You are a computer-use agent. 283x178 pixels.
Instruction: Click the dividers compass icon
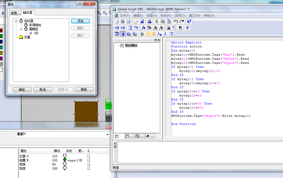(165, 34)
